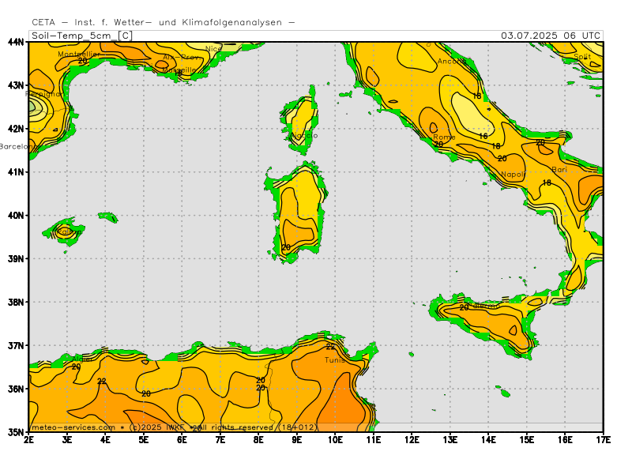
Task: Click the 36N latitude label
Action: [x=16, y=389]
